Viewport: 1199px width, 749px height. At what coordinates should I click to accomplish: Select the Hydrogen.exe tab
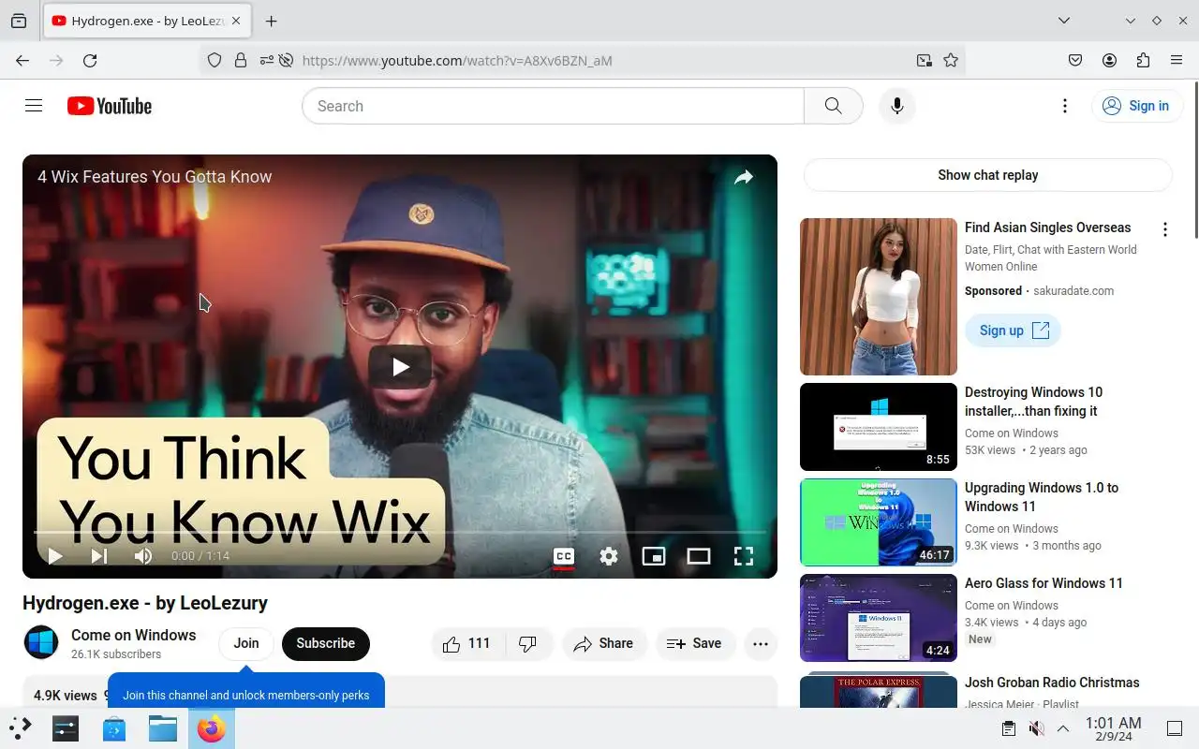click(x=146, y=21)
